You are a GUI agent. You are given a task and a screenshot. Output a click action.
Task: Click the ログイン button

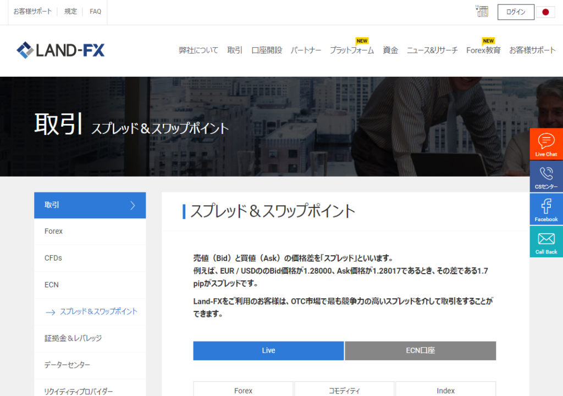[x=516, y=12]
